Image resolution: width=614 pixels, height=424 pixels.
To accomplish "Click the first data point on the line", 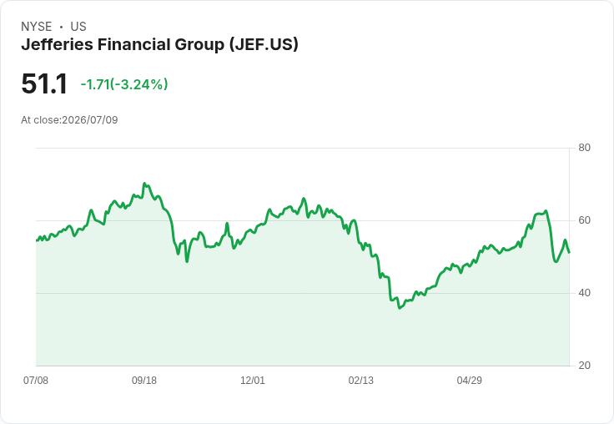I will click(x=37, y=240).
